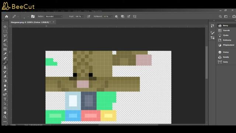Image resolution: width=236 pixels, height=133 pixels.
Task: Open the Brushes panel icon
Action: point(212,33)
